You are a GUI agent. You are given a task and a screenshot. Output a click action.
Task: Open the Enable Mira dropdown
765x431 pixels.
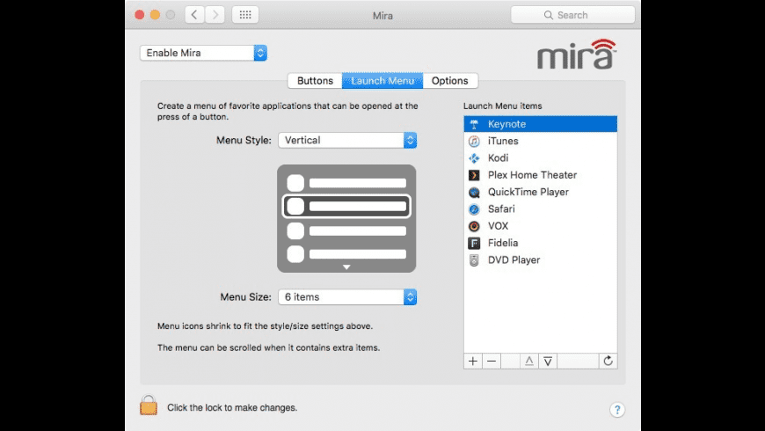coord(203,53)
